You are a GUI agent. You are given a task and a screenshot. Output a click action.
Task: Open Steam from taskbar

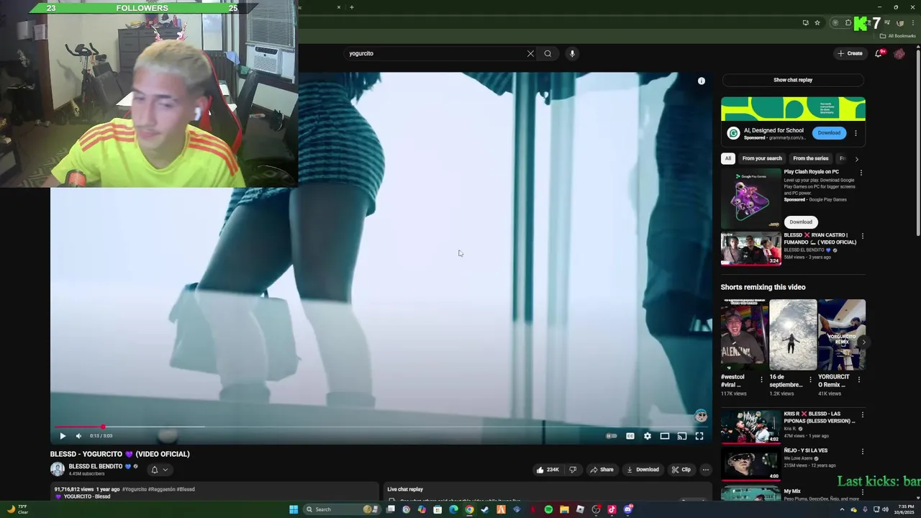pos(485,509)
